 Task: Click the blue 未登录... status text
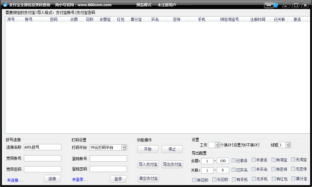(80, 180)
